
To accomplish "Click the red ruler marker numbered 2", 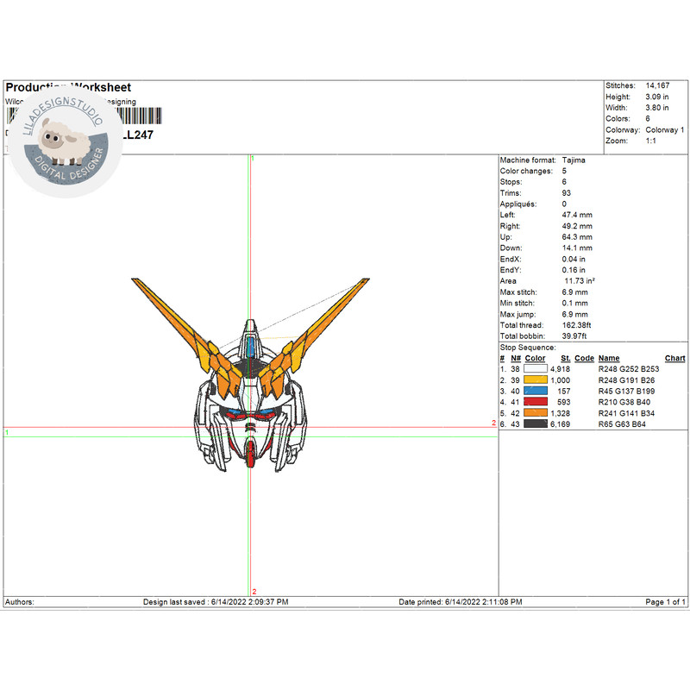I will (253, 593).
